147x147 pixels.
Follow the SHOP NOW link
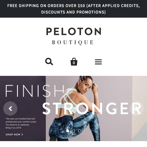coord(14,134)
